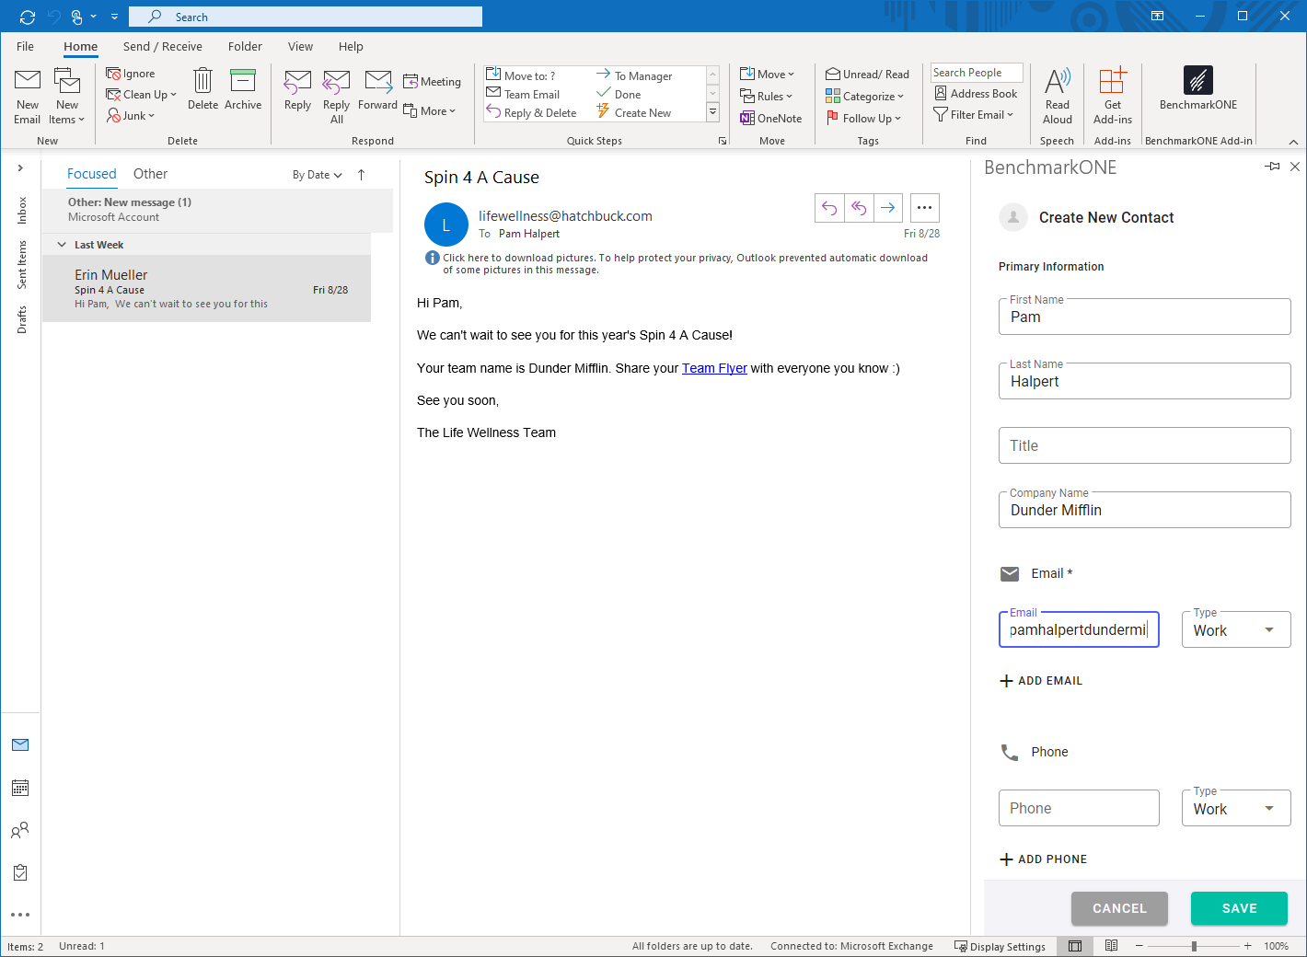Save the new contact
This screenshot has height=957, width=1307.
[1239, 908]
